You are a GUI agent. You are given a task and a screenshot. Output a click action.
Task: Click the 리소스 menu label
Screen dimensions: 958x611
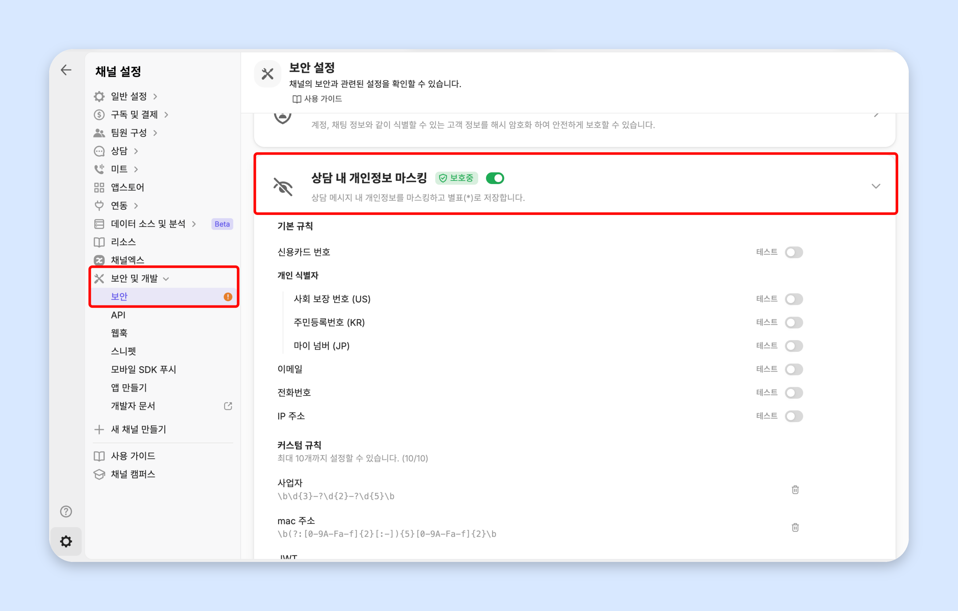[123, 242]
